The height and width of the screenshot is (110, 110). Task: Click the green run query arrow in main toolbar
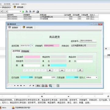[x=23, y=12]
